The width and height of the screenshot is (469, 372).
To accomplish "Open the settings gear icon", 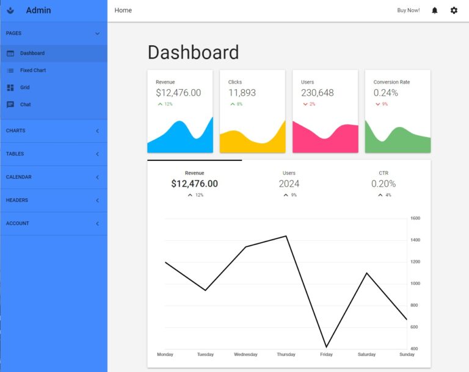I will point(454,10).
